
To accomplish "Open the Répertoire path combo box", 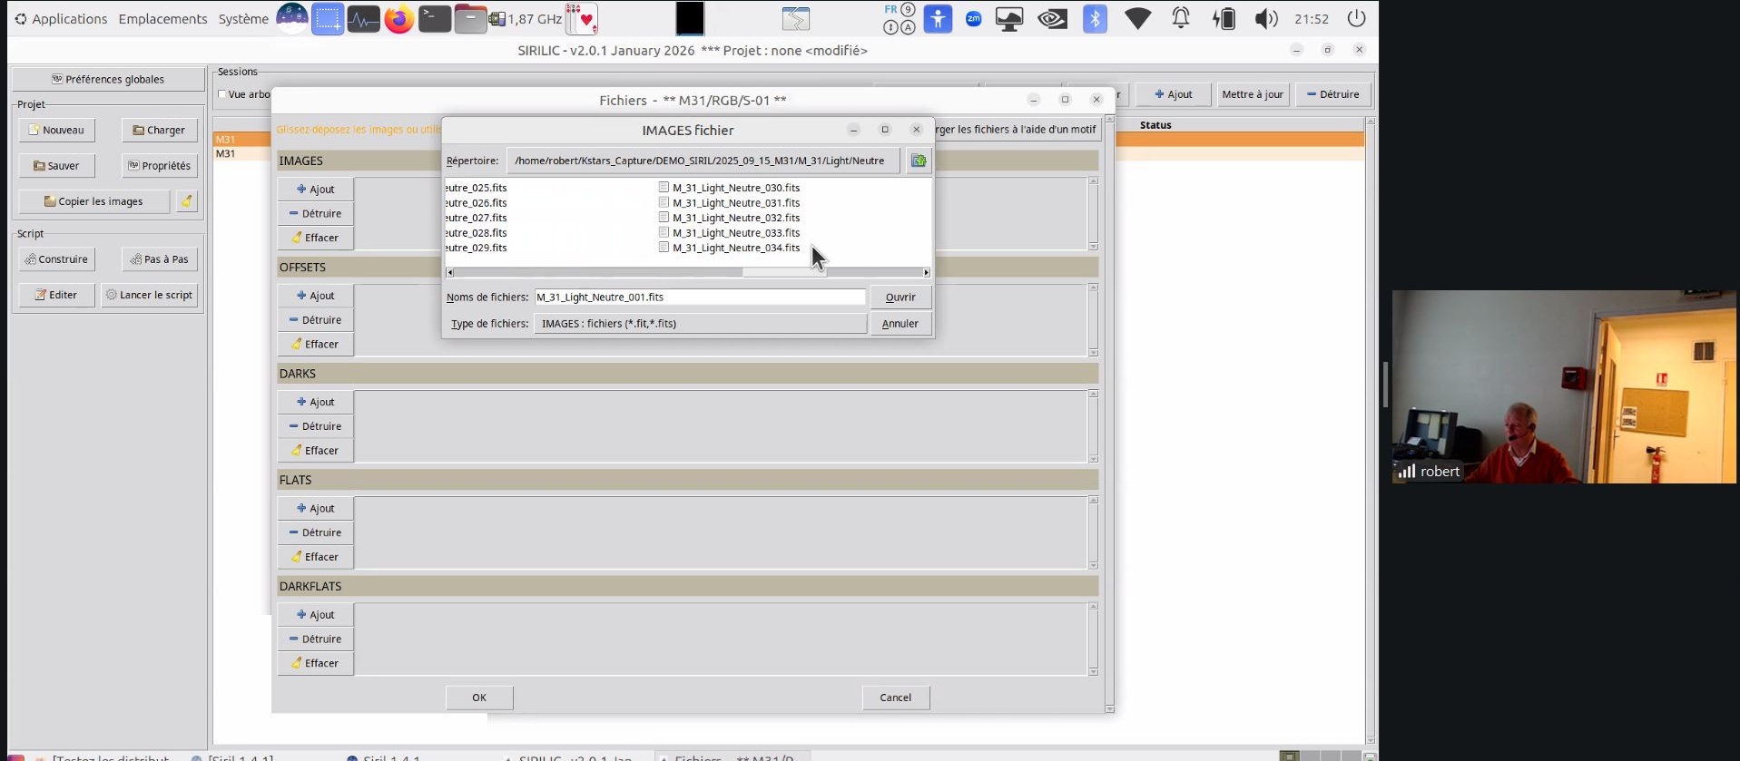I will pyautogui.click(x=703, y=161).
